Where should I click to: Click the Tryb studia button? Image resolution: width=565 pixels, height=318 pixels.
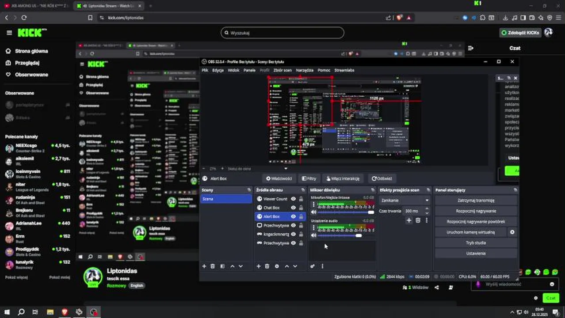[476, 242]
